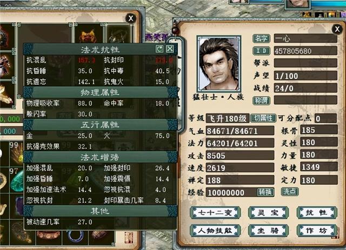Open the 七十二变 panel
The width and height of the screenshot is (346, 250).
[215, 213]
